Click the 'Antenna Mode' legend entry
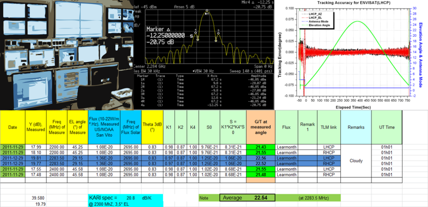Image resolution: width=428 pixels, height=207 pixels. point(315,21)
